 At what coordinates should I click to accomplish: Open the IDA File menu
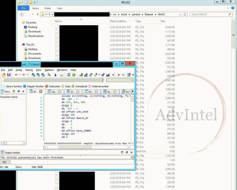(3, 70)
